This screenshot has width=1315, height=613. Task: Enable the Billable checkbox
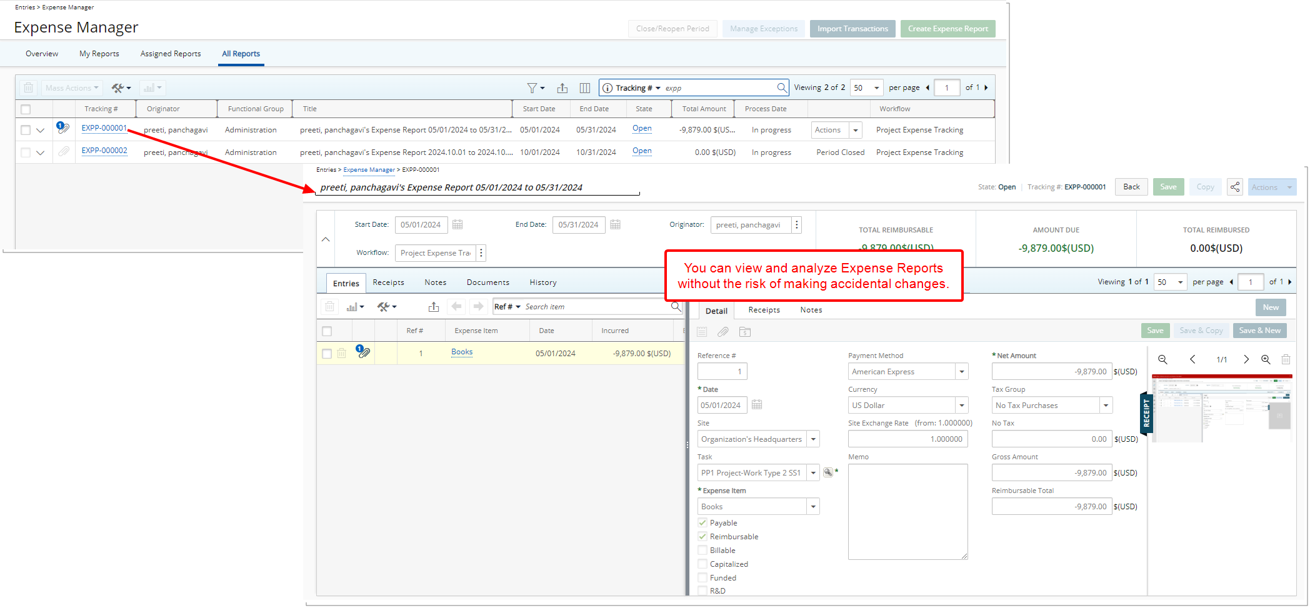[702, 550]
